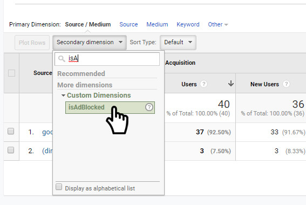Screen dimensions: 306x205
Task: Open help icon next to Users column
Action: tap(204, 84)
